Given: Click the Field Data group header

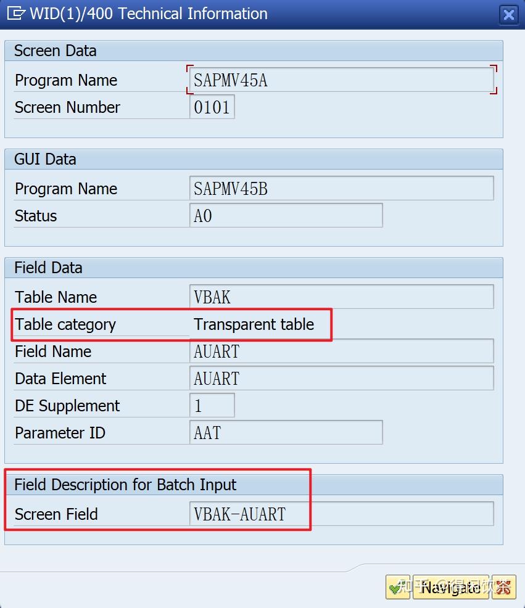Looking at the screenshot, I should (x=48, y=268).
